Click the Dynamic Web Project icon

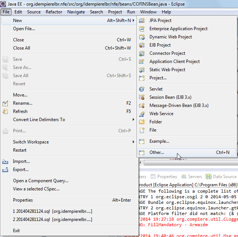142,37
